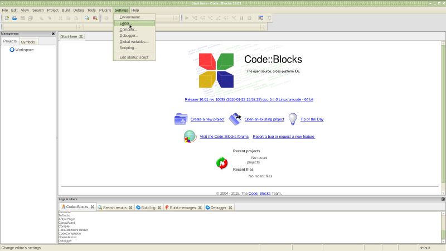
Task: Click the Save all files toolbar icon
Action: tap(31, 18)
